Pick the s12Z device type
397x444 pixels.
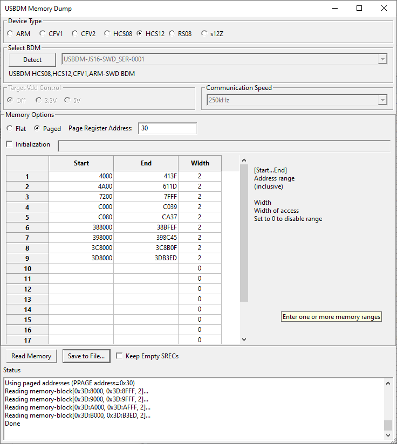[212, 34]
